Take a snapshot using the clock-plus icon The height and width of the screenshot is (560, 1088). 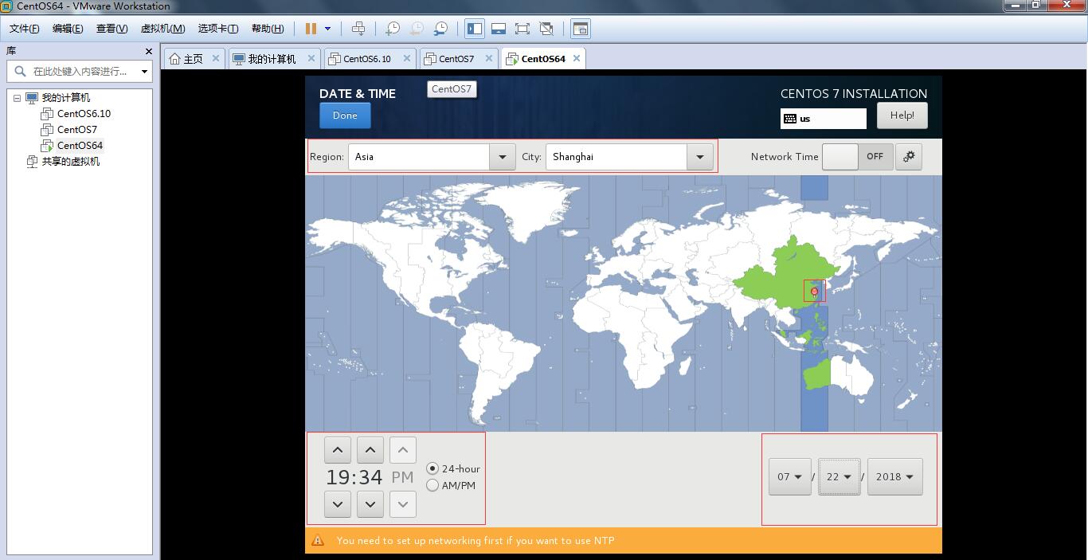393,29
